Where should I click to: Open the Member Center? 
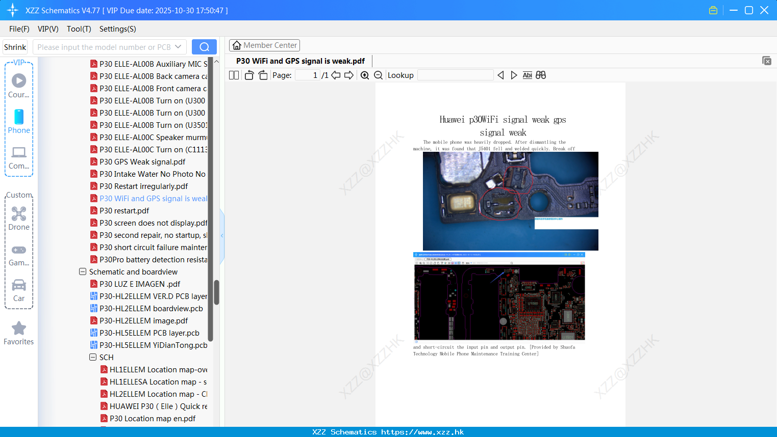(264, 45)
